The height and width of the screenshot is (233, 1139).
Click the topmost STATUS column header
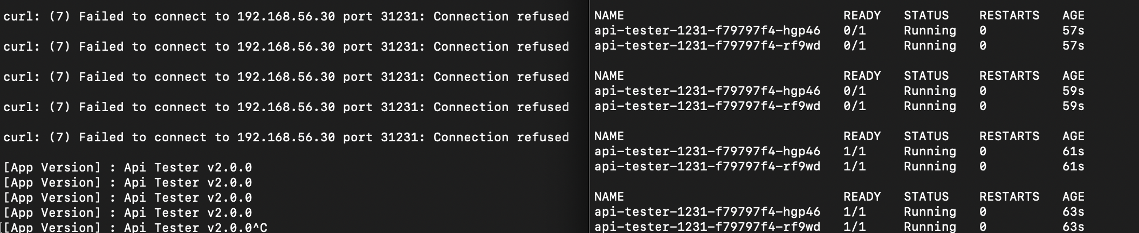point(926,16)
